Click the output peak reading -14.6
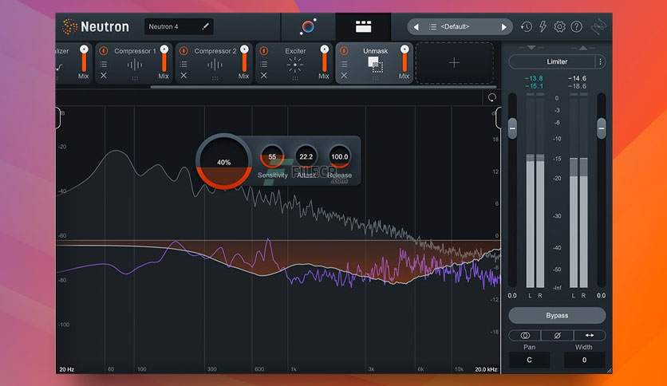 [577, 78]
